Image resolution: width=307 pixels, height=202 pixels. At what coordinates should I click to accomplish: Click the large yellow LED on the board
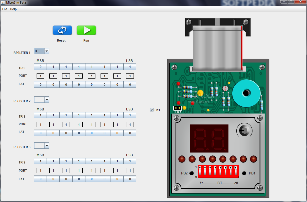200,93
